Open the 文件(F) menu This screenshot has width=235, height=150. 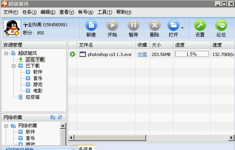(11, 12)
